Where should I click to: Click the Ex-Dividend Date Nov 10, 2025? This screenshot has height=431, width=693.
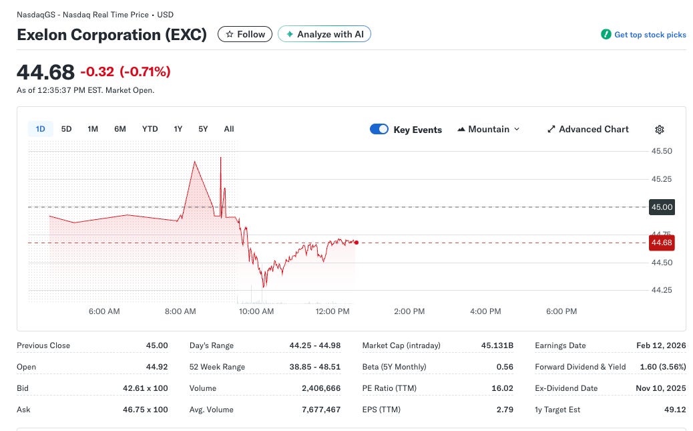click(661, 388)
